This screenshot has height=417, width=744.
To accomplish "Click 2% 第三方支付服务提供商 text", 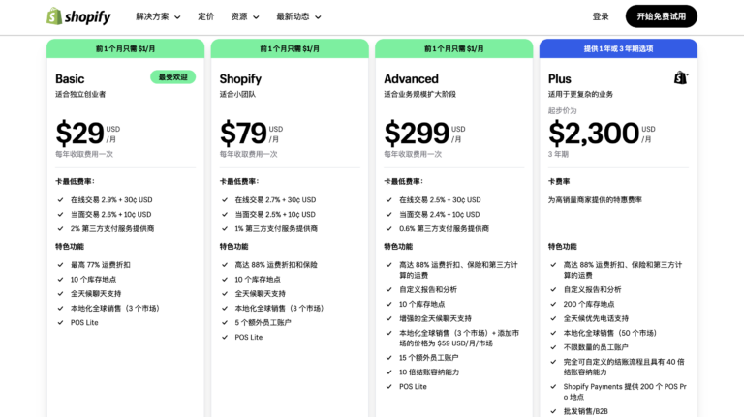I will tap(112, 229).
